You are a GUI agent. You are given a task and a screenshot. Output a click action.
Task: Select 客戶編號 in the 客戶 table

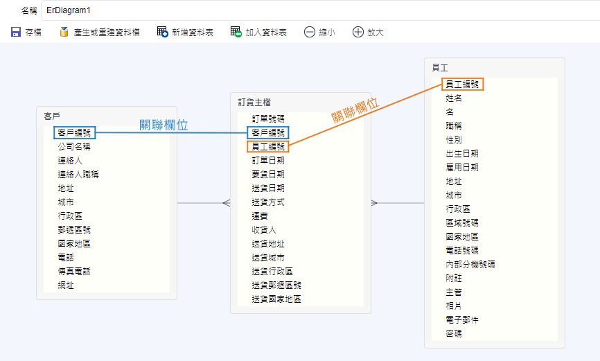74,133
